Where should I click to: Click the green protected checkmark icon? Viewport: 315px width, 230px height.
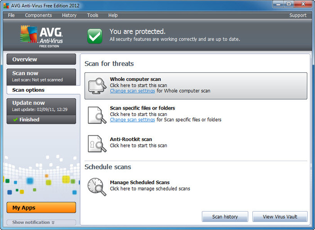pyautogui.click(x=95, y=36)
